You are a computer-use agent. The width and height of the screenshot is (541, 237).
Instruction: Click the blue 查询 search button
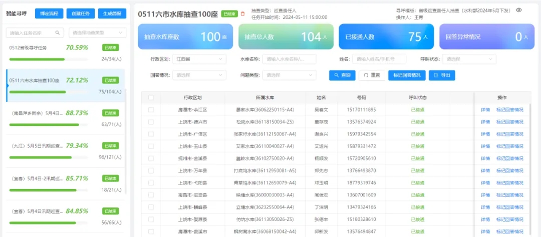click(x=342, y=75)
